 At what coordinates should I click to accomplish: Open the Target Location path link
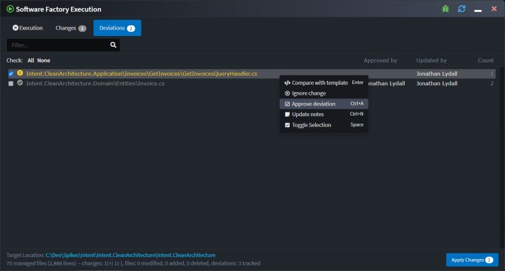131,255
